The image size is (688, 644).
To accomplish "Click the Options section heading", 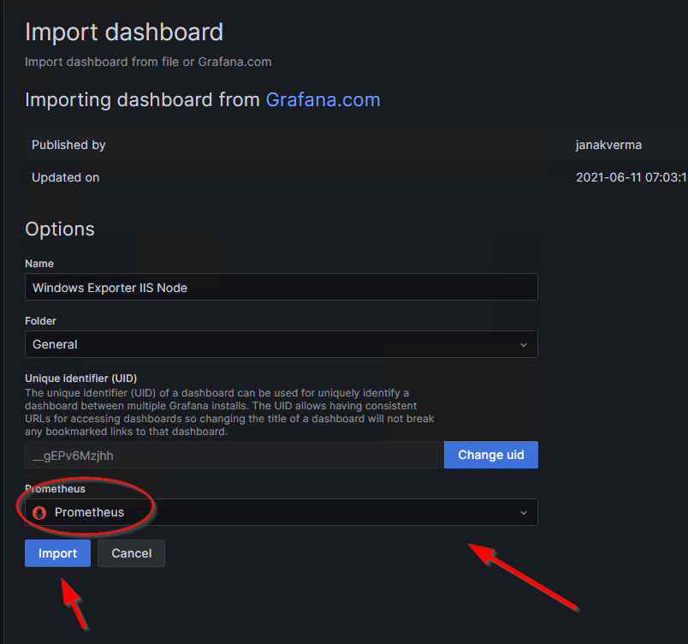I will (60, 229).
